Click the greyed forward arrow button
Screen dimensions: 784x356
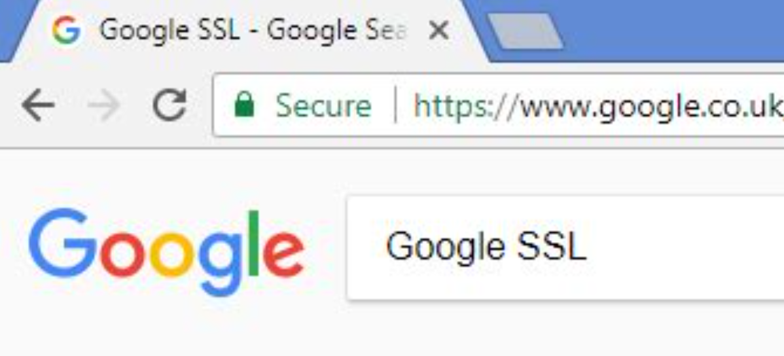[103, 105]
